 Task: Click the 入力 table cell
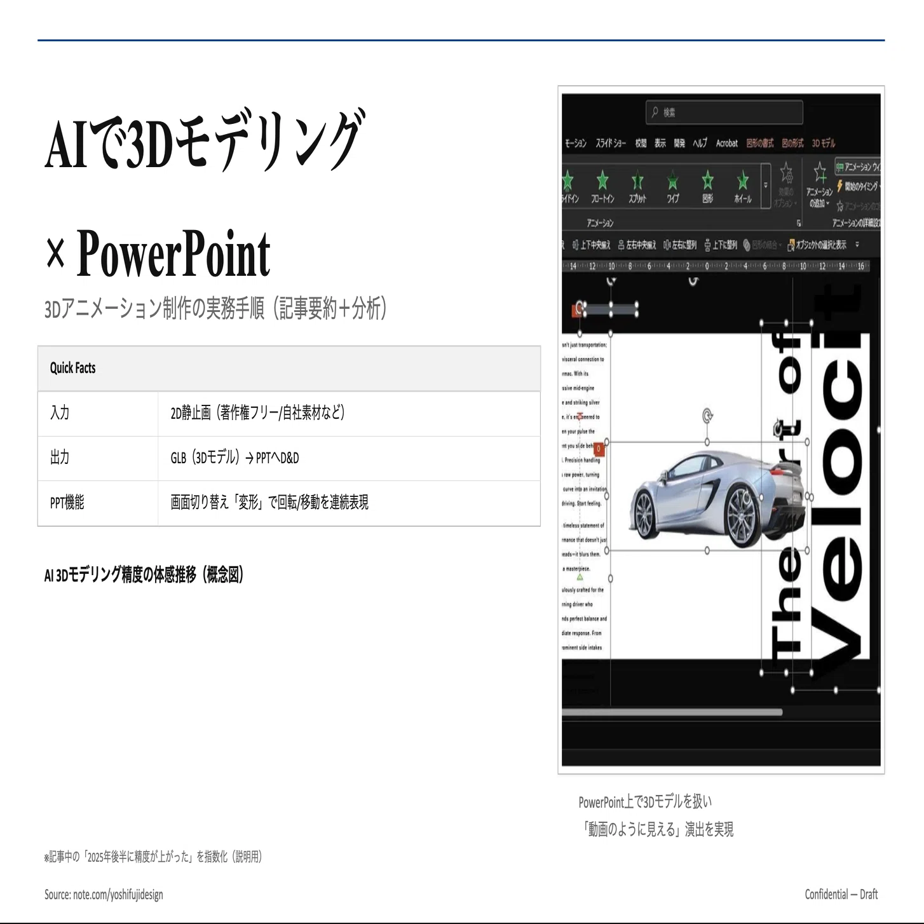(x=98, y=414)
